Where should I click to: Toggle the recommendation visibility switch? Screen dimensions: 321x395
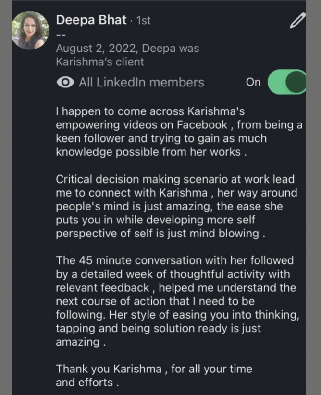(x=286, y=82)
